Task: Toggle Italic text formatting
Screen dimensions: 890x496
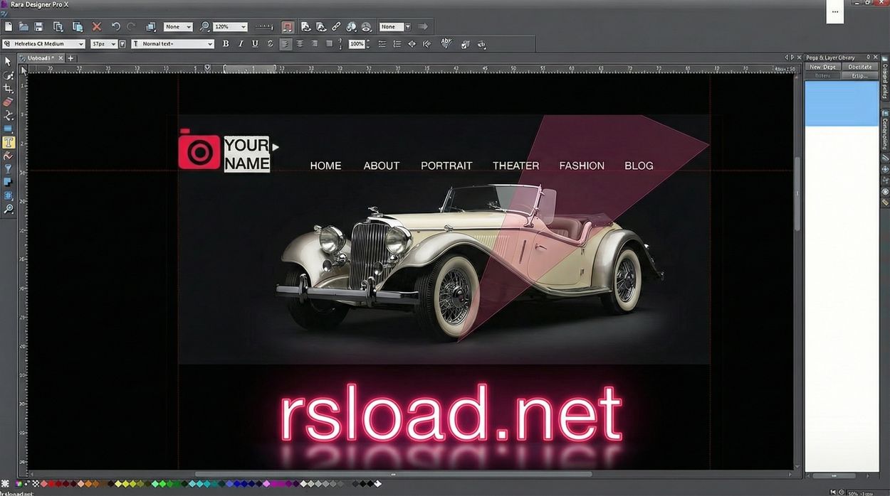Action: pyautogui.click(x=241, y=44)
